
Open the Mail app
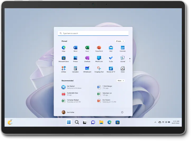click(111, 48)
